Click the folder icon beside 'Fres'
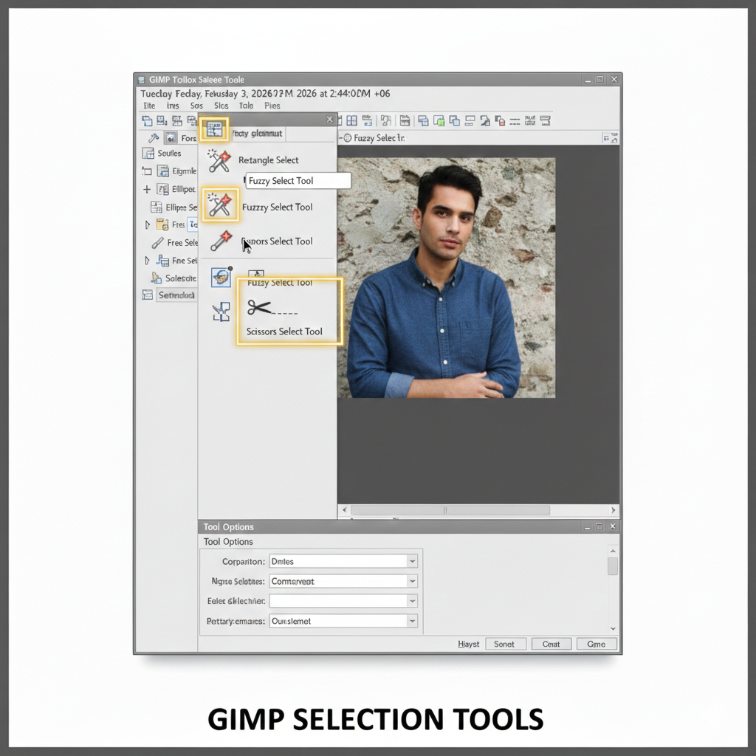 tap(162, 224)
